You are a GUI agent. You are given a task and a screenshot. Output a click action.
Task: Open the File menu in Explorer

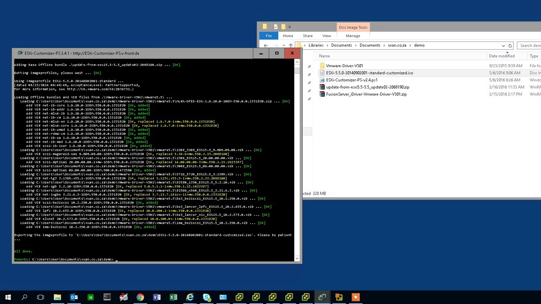click(269, 36)
